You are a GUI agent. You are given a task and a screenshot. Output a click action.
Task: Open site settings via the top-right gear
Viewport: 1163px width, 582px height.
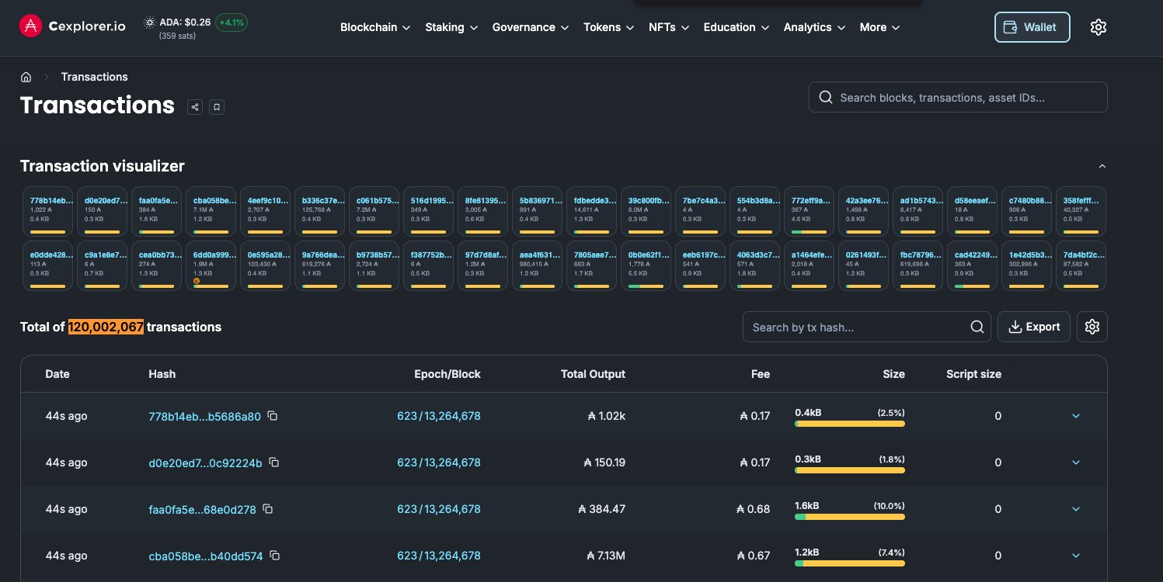coord(1098,26)
